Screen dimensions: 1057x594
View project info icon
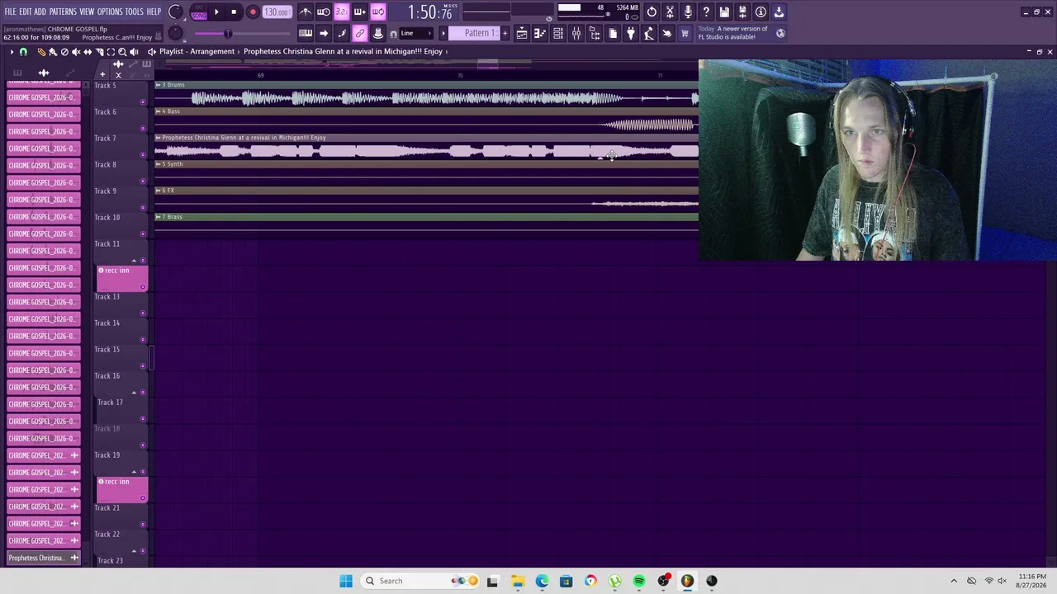(x=761, y=12)
